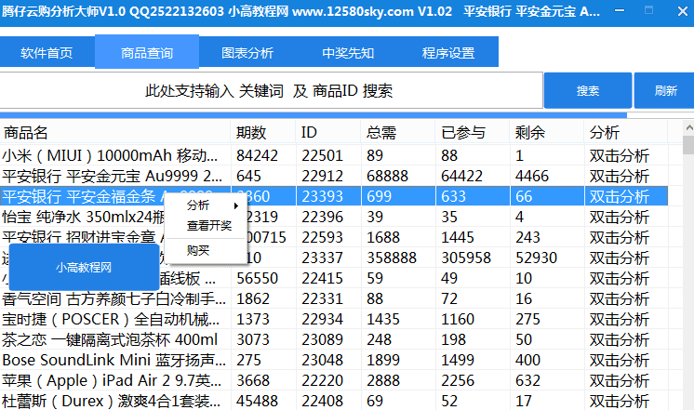Click the 已参与 cell 305958

(x=466, y=258)
